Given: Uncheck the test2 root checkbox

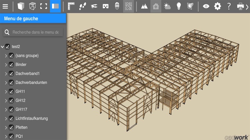Looking at the screenshot, I should point(7,47).
